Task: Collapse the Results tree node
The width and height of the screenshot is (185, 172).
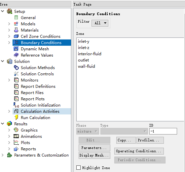Action: 3,123
